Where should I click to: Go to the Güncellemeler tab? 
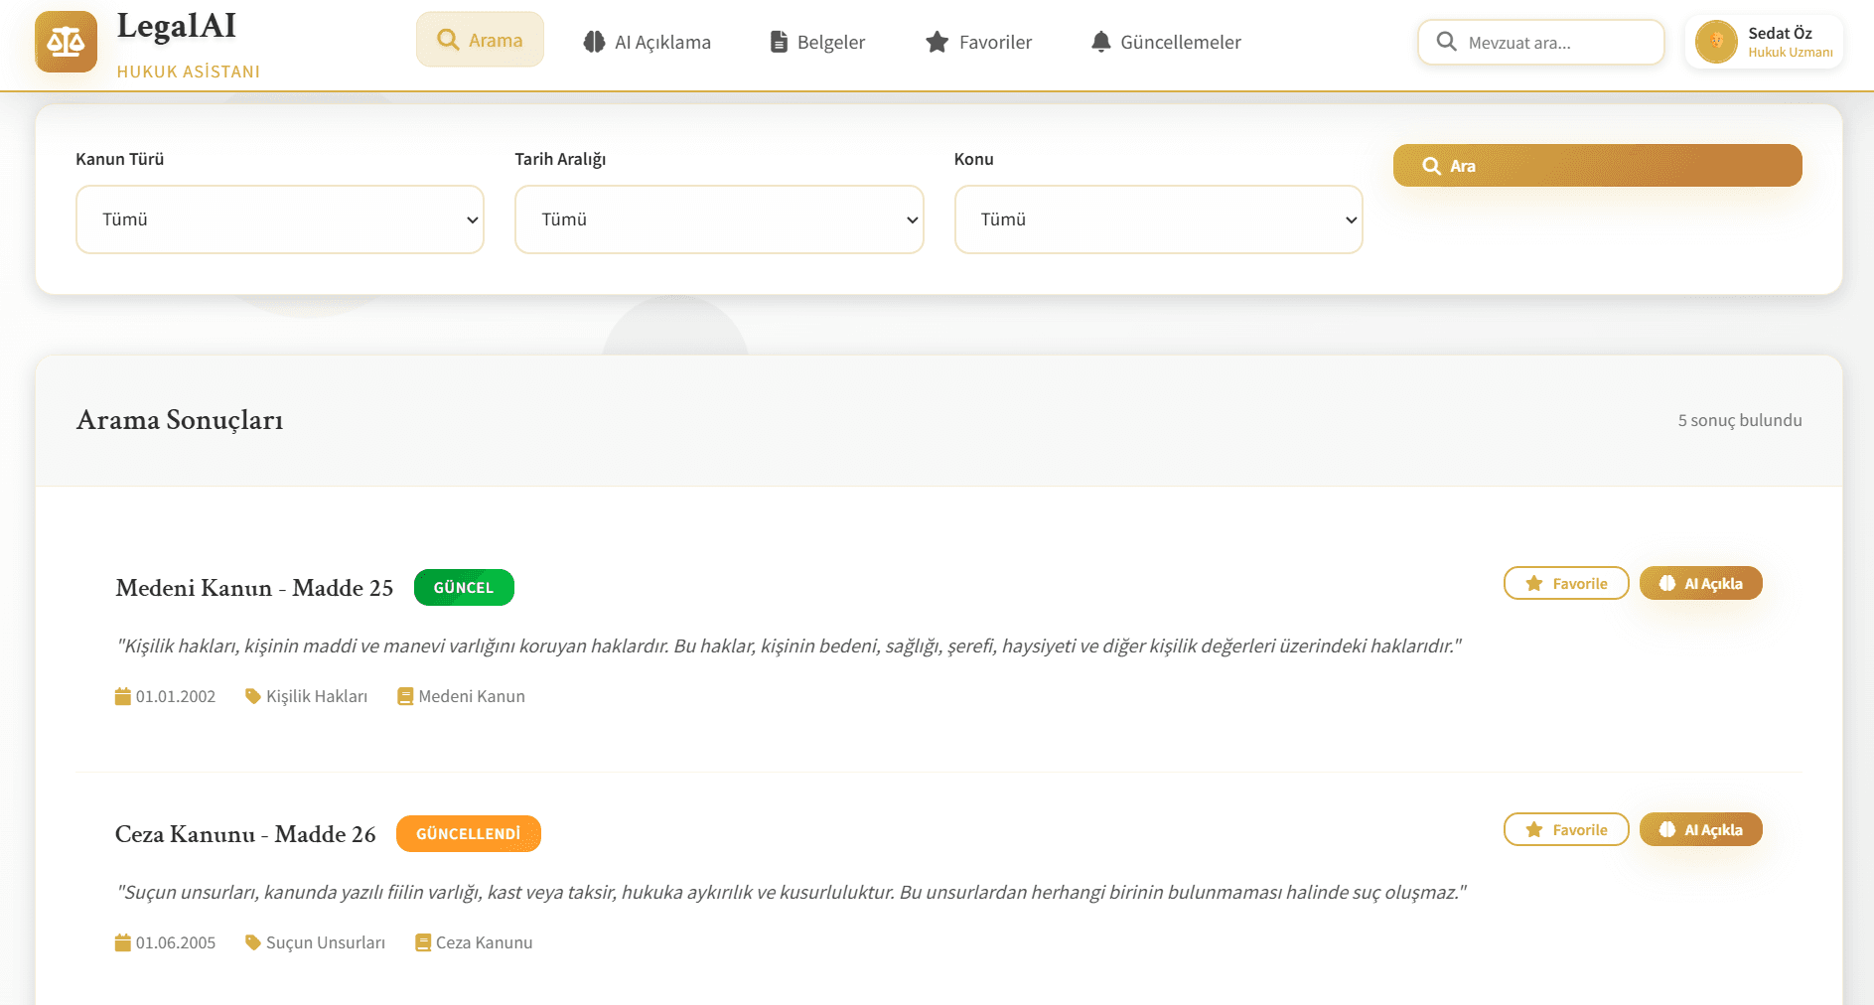1166,42
